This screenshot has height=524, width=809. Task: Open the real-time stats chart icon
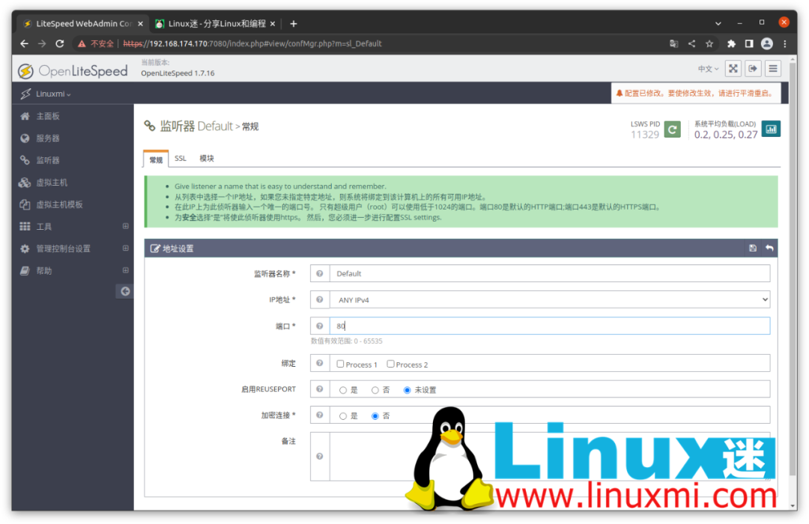(x=771, y=129)
